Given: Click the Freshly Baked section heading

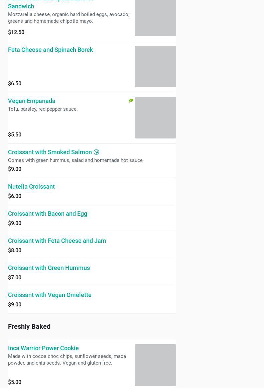Looking at the screenshot, I should tap(29, 326).
